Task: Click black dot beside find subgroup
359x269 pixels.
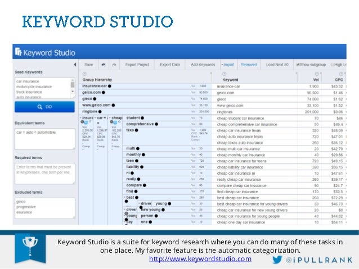Action: 136,192
